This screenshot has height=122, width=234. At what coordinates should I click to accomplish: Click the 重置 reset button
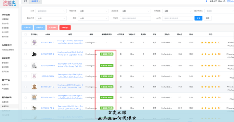(208, 18)
